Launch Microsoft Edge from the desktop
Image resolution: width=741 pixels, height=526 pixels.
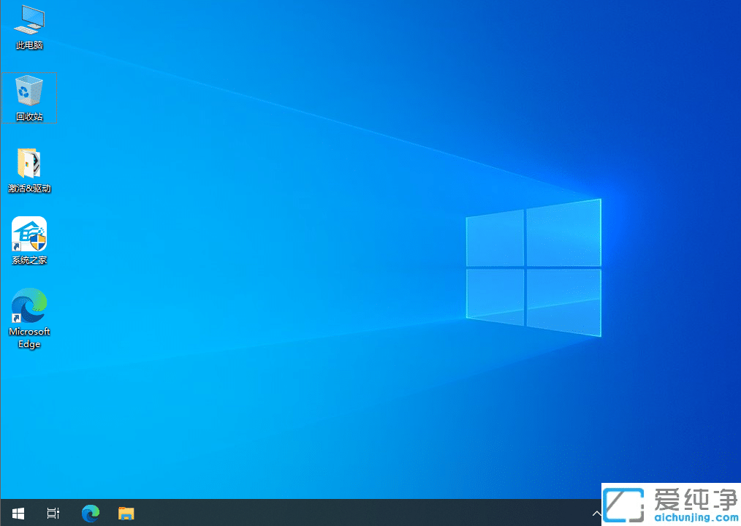point(29,307)
